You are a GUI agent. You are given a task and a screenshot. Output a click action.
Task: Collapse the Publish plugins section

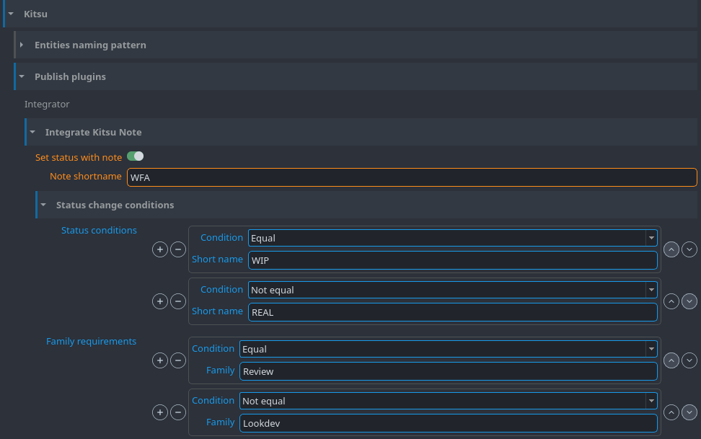coord(21,76)
